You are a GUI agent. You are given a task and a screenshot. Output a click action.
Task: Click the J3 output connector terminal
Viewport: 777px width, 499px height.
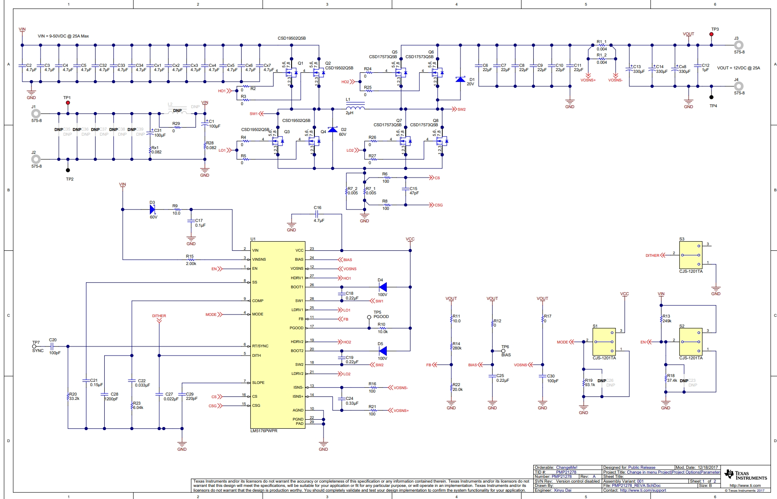pos(739,45)
